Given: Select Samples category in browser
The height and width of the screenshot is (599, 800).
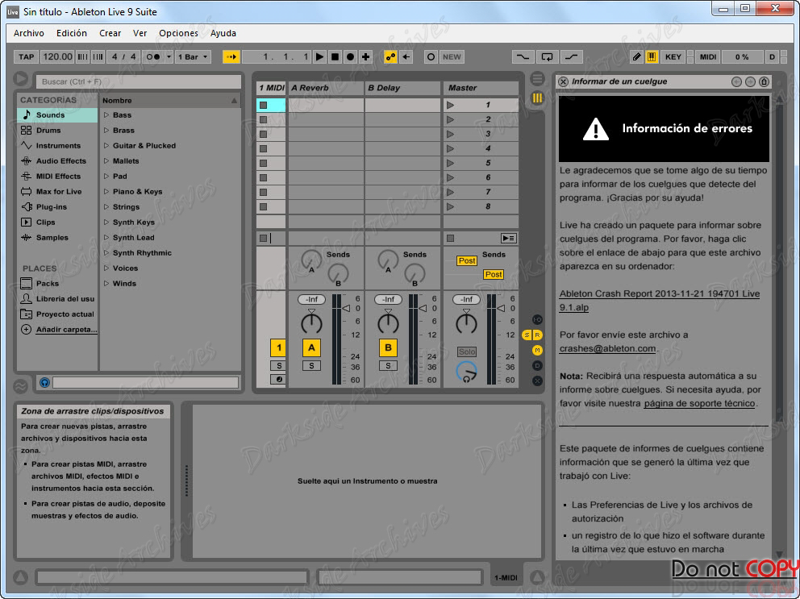Looking at the screenshot, I should [57, 237].
